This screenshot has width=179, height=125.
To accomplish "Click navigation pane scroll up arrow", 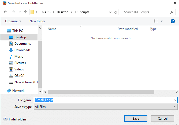I will click(40, 28).
